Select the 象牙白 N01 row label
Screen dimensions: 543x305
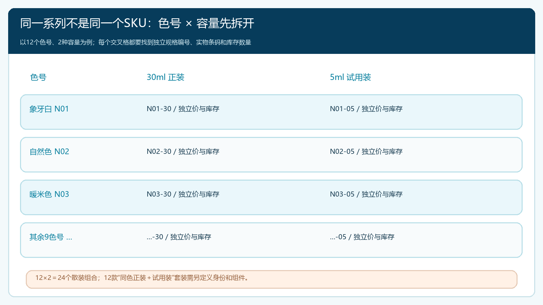49,109
